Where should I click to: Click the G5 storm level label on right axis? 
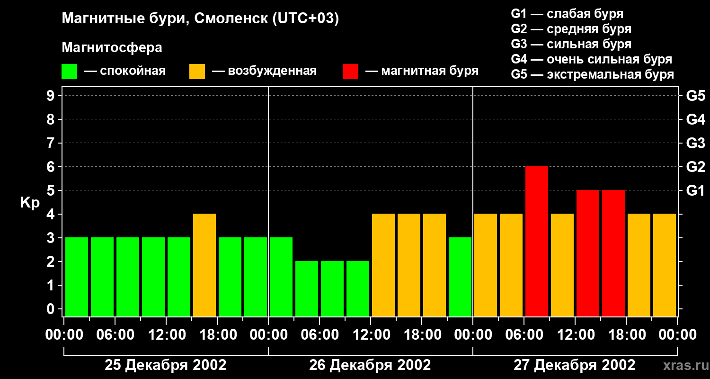click(x=695, y=96)
